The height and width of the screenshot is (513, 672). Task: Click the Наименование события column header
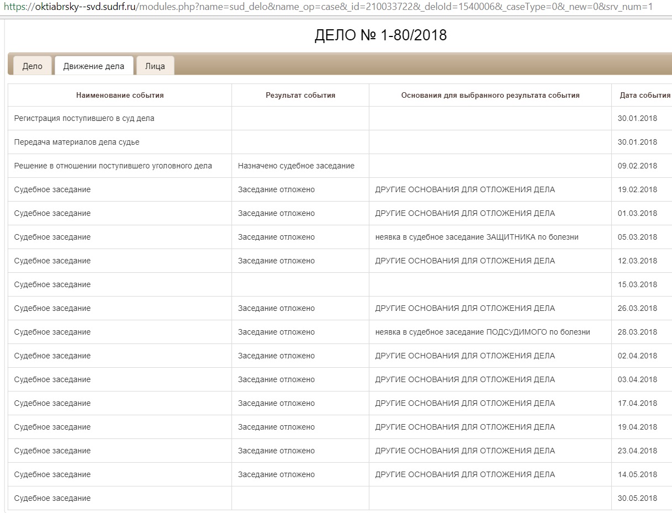click(120, 95)
